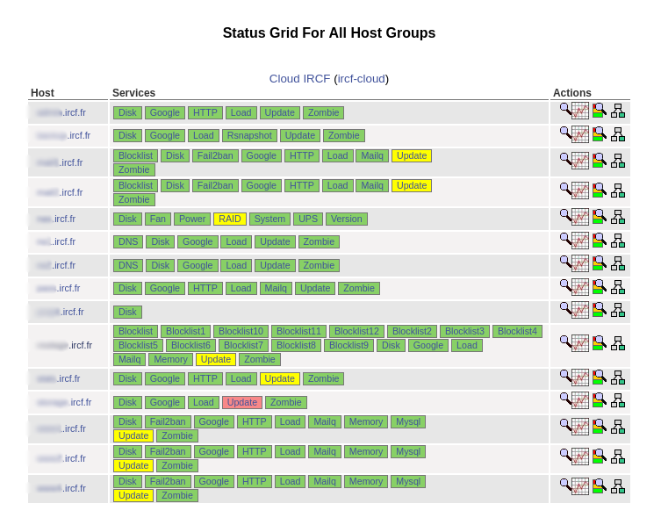Open the Blocklist12 service
Viewport: 661px width, 525px height.
[x=356, y=332]
